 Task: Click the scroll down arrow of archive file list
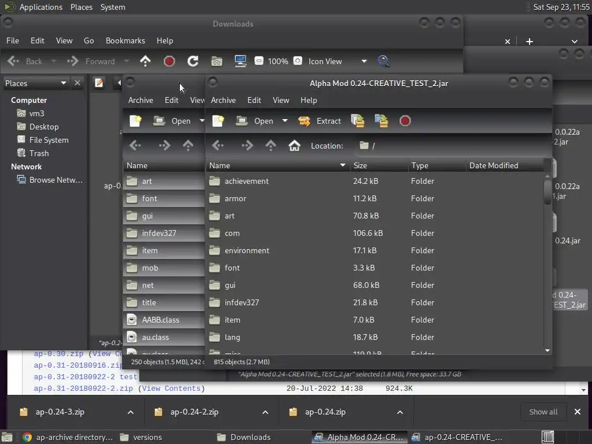[x=547, y=350]
